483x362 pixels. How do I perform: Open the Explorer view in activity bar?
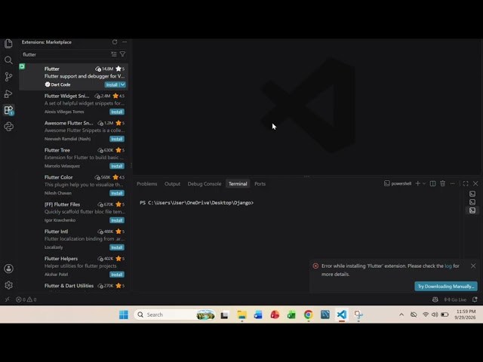[x=8, y=44]
